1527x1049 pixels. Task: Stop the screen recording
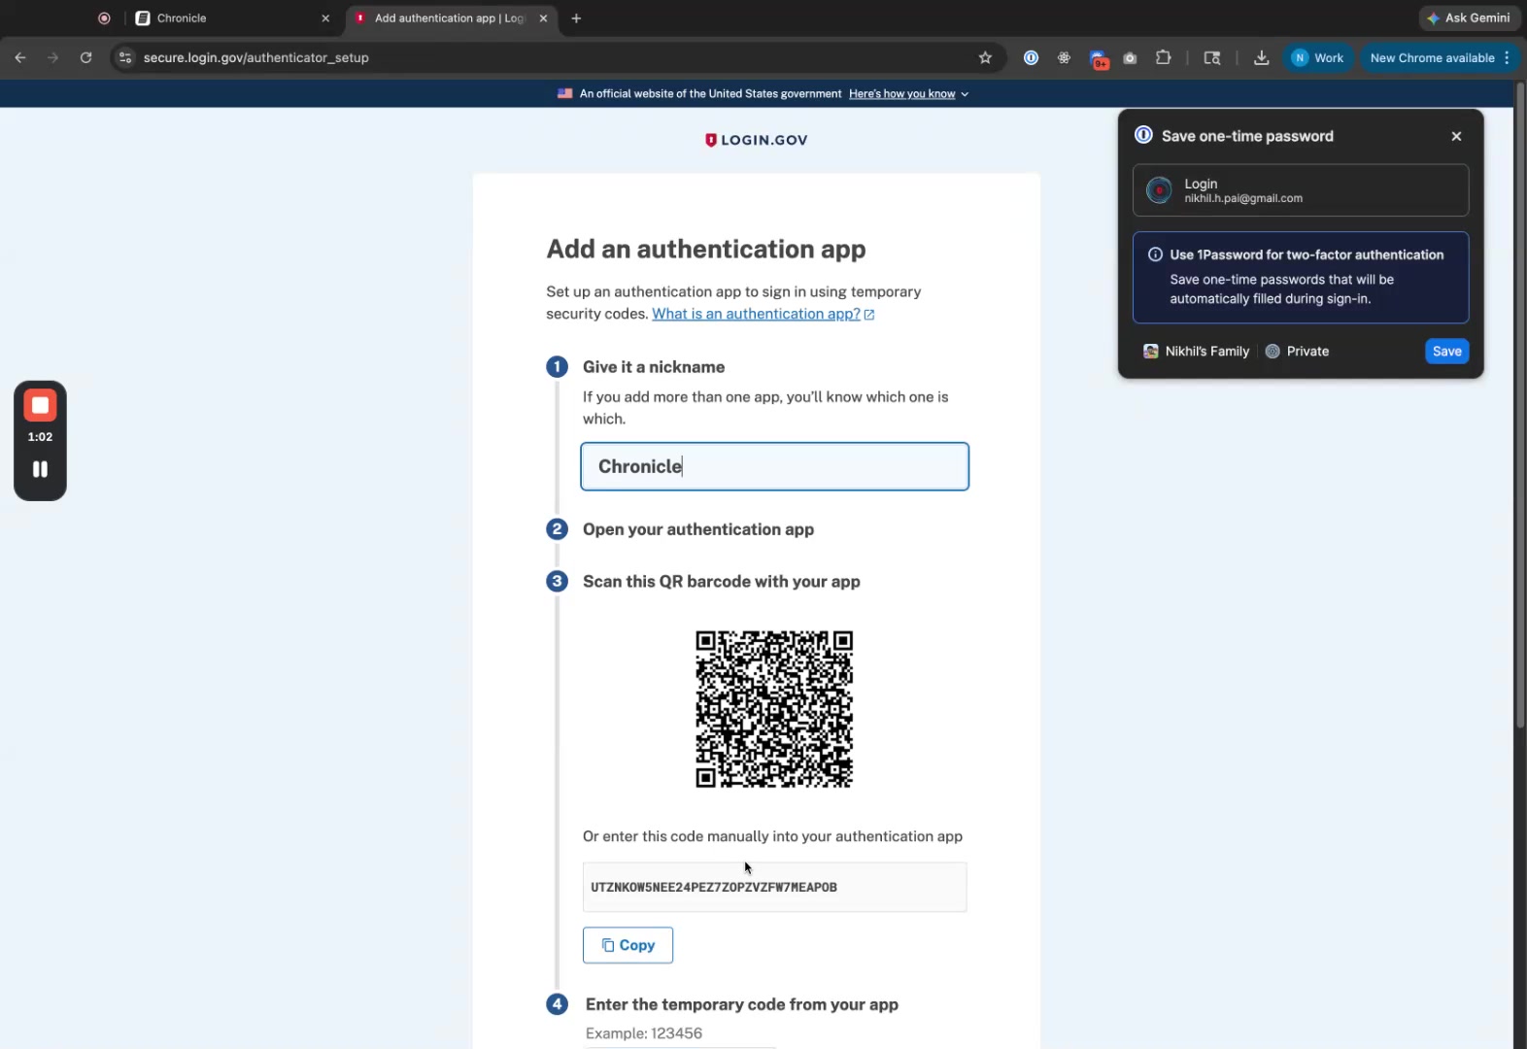click(40, 405)
